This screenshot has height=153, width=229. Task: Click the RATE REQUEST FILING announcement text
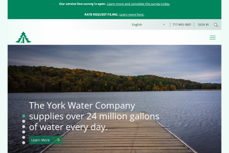point(101,15)
